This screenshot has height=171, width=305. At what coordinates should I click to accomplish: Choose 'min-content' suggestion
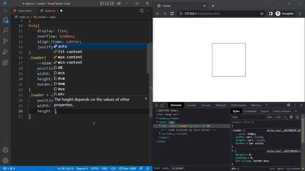point(100,62)
